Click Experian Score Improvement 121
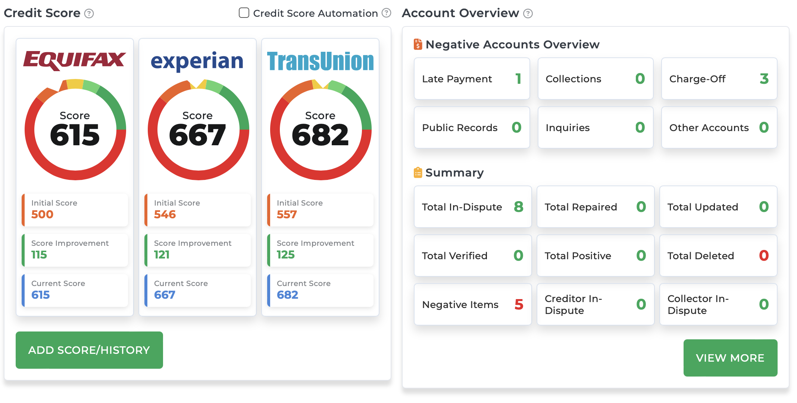797x403 pixels. point(197,250)
